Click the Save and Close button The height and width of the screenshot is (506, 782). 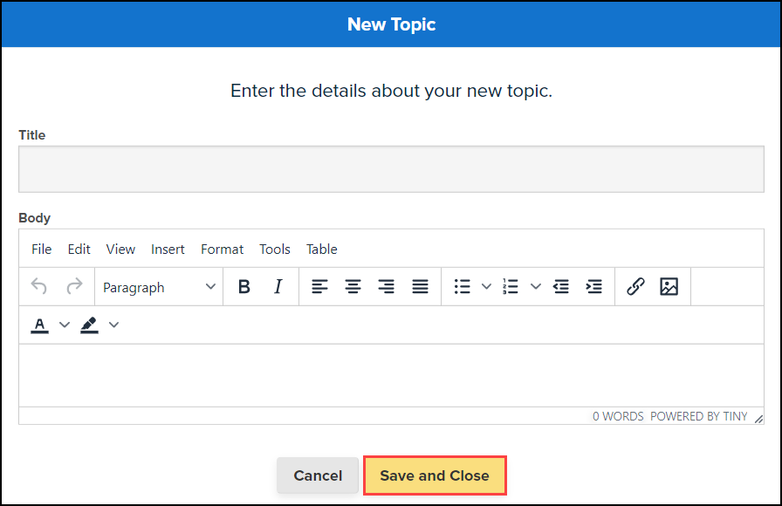click(x=435, y=475)
